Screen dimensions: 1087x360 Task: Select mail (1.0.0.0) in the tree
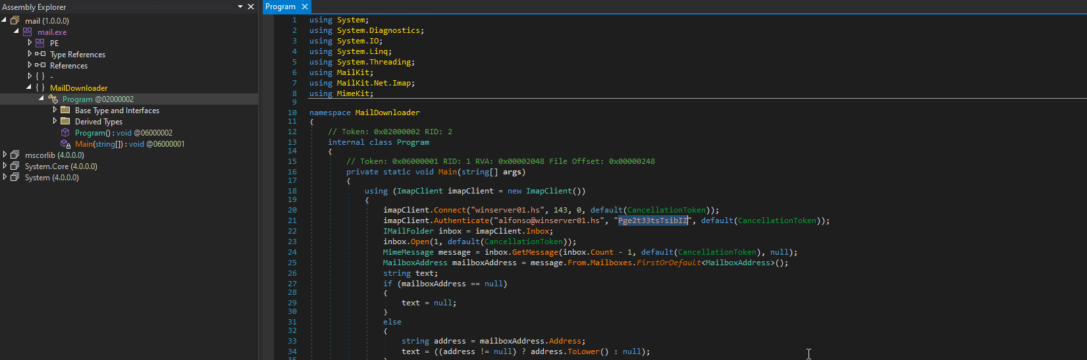[47, 21]
